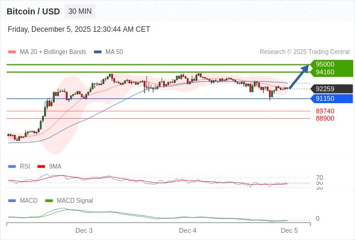Click the 89740 red support label

click(x=325, y=111)
